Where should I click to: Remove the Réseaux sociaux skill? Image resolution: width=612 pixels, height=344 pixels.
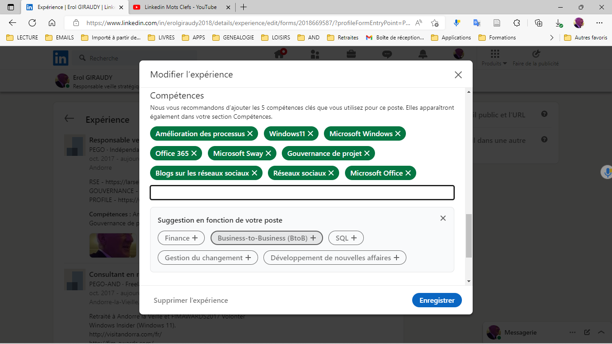(x=331, y=173)
